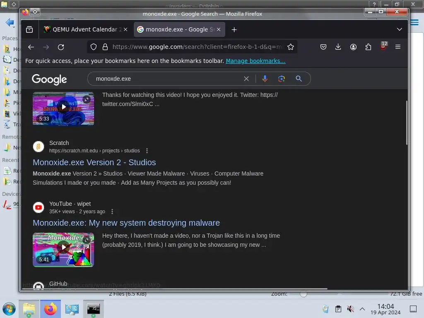Open Monoxide.exe Version 2 - Studios result
The height and width of the screenshot is (318, 424).
(x=94, y=162)
